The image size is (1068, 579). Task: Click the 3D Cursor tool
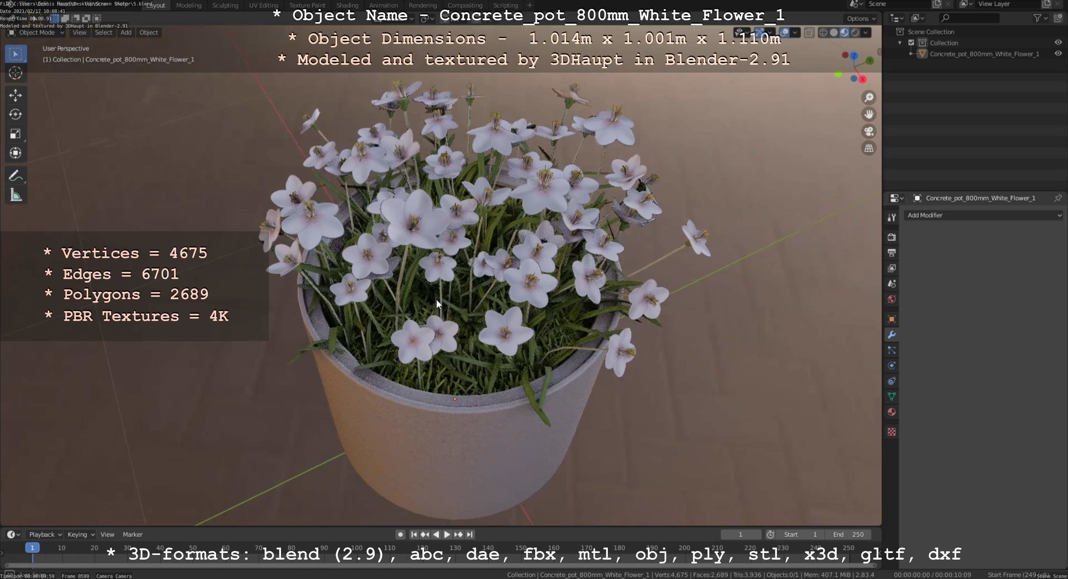tap(15, 73)
